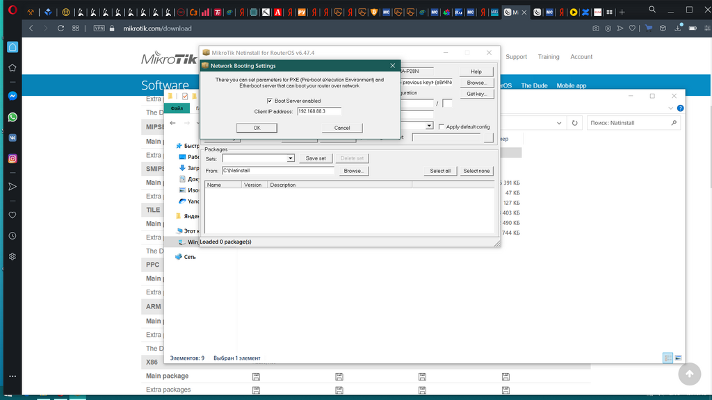The width and height of the screenshot is (712, 400).
Task: Reload the mikrotik.com page
Action: (x=60, y=28)
